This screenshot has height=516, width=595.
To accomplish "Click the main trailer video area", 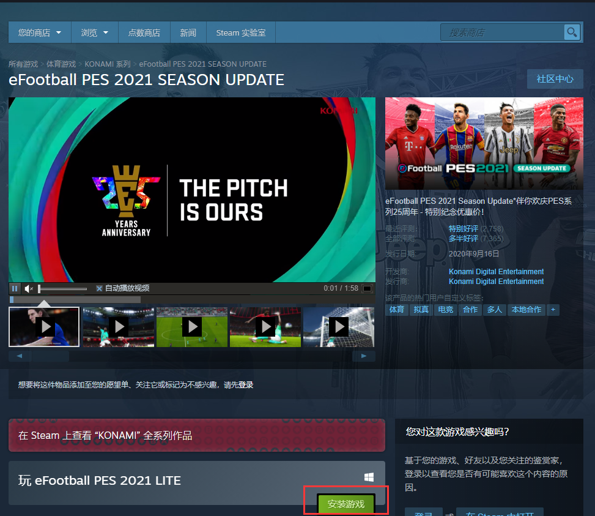I will coord(192,190).
